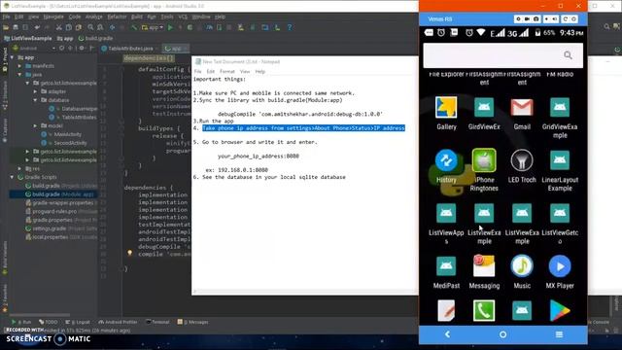
Task: Select DatabaseHelper class in project tree
Action: pos(74,109)
